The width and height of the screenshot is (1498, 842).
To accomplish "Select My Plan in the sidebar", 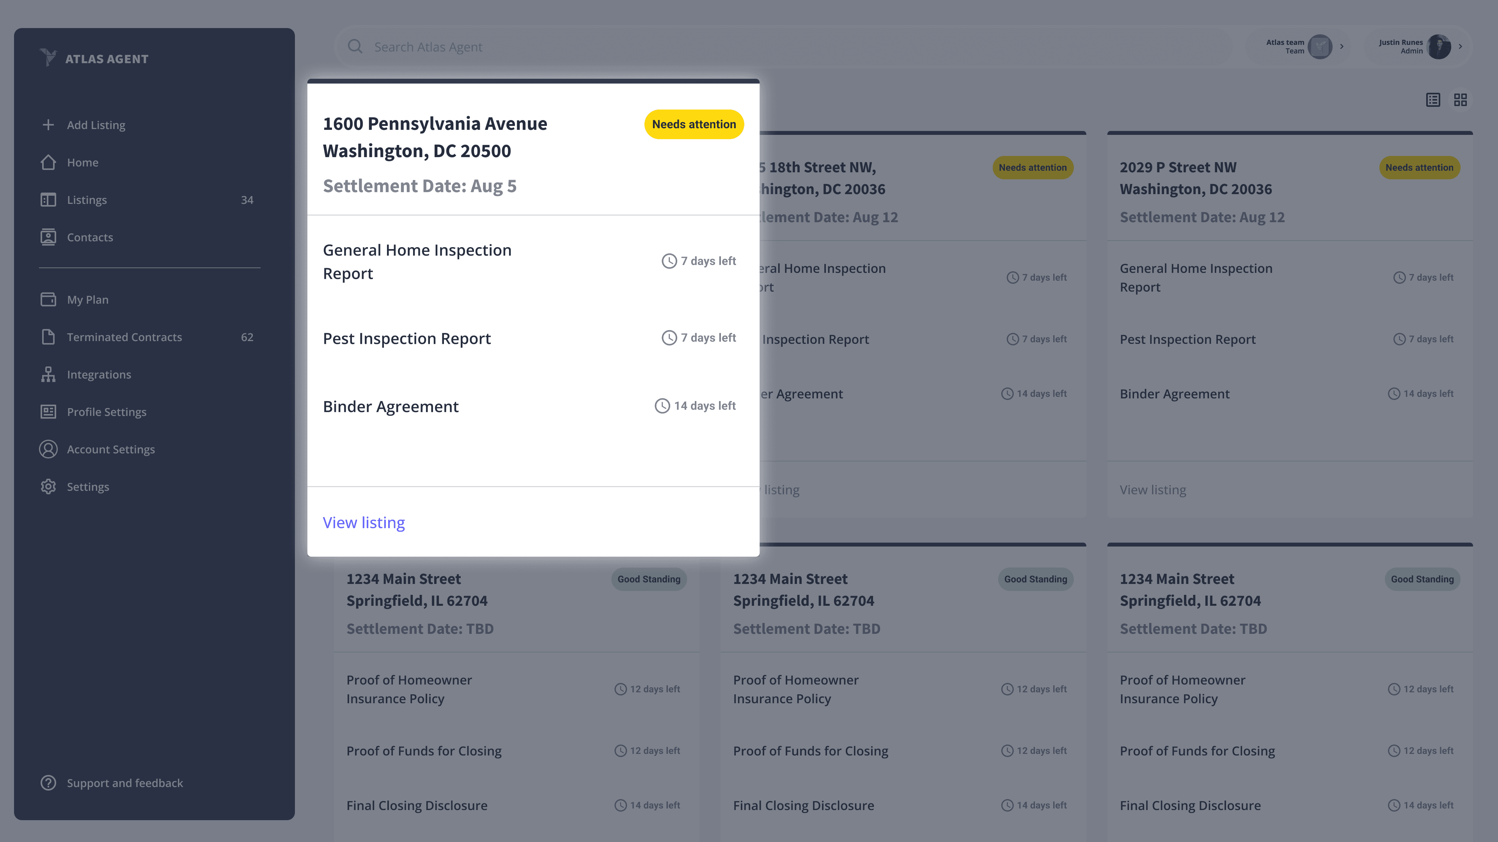I will pos(87,300).
